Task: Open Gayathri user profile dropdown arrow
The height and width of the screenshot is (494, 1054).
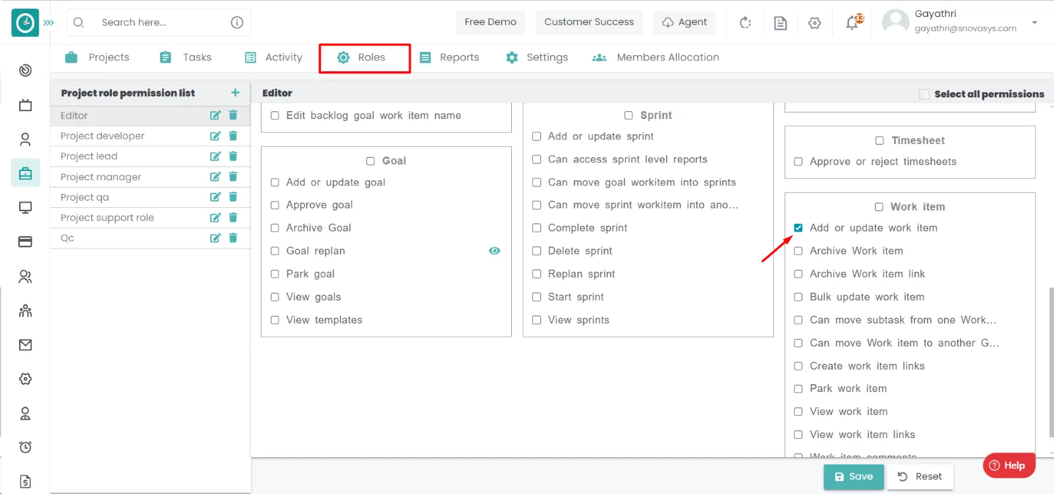Action: [1034, 22]
